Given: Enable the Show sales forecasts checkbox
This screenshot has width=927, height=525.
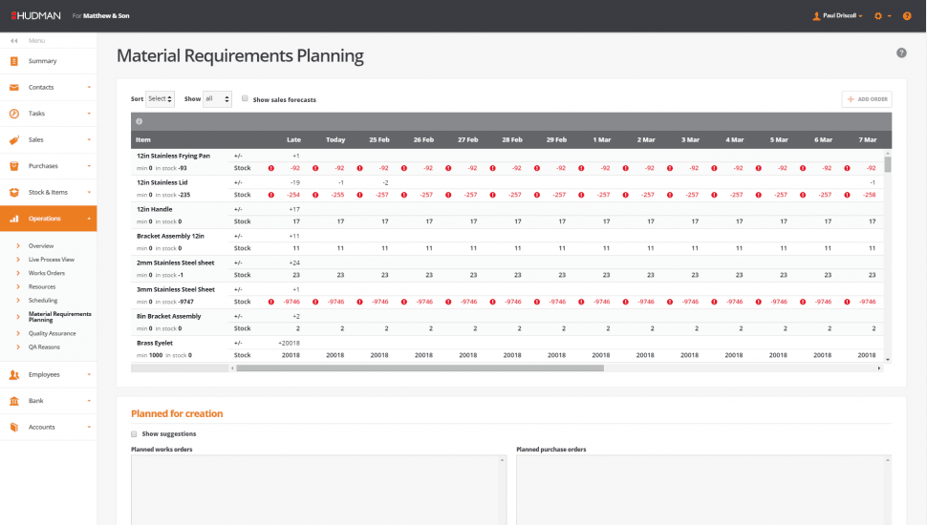Looking at the screenshot, I should [x=246, y=98].
